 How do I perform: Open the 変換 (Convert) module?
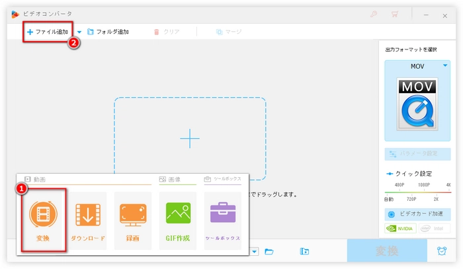[x=43, y=219]
